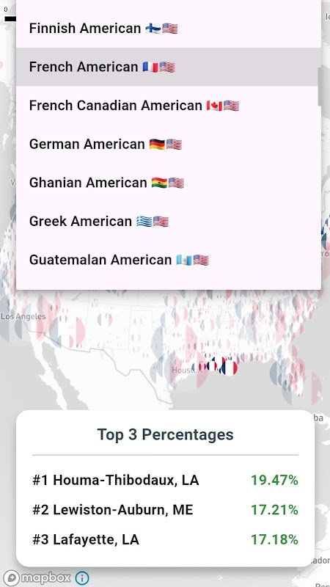Choose German American in dropdown list

[169, 144]
